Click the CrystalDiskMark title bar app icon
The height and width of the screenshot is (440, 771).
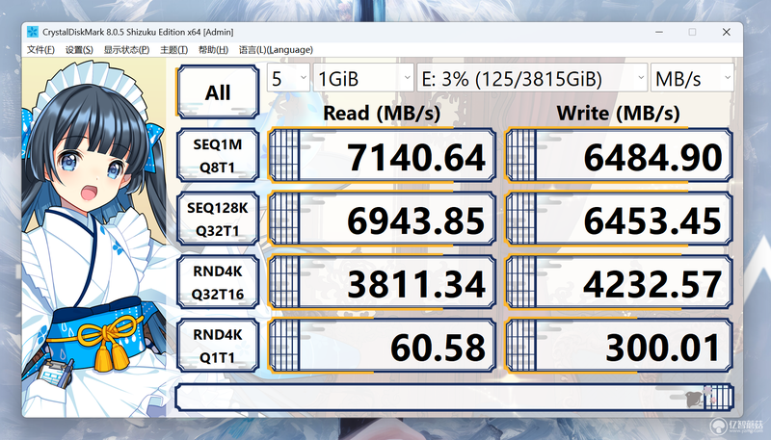coord(33,32)
